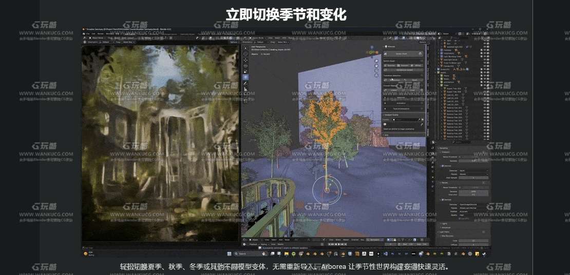
Task: Click the Reset button in Arborea panel
Action: coord(414,80)
